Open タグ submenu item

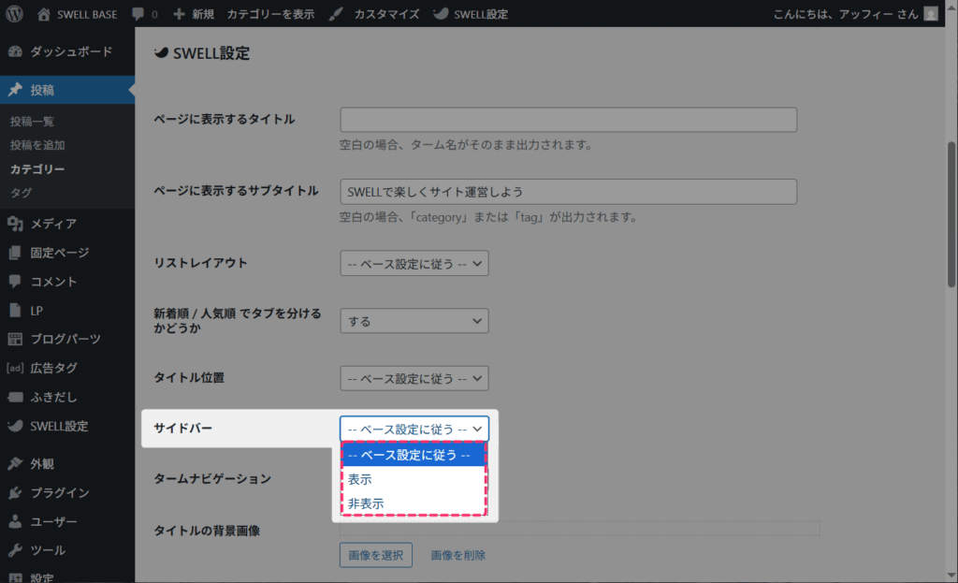point(21,193)
